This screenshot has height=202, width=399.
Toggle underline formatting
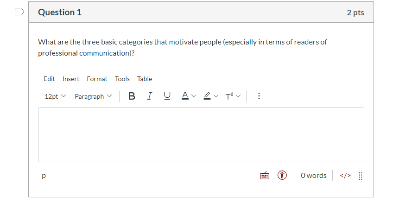click(x=167, y=96)
